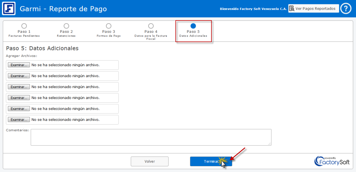Click the sixth Examinar file button
Image resolution: width=356 pixels, height=172 pixels.
point(19,120)
